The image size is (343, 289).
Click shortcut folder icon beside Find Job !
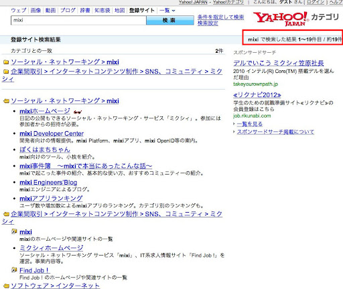(x=14, y=270)
